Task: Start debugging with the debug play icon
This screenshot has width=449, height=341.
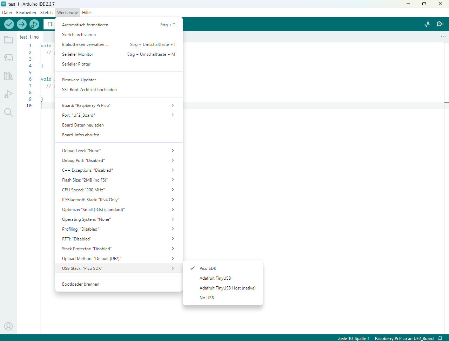Action: (x=34, y=24)
